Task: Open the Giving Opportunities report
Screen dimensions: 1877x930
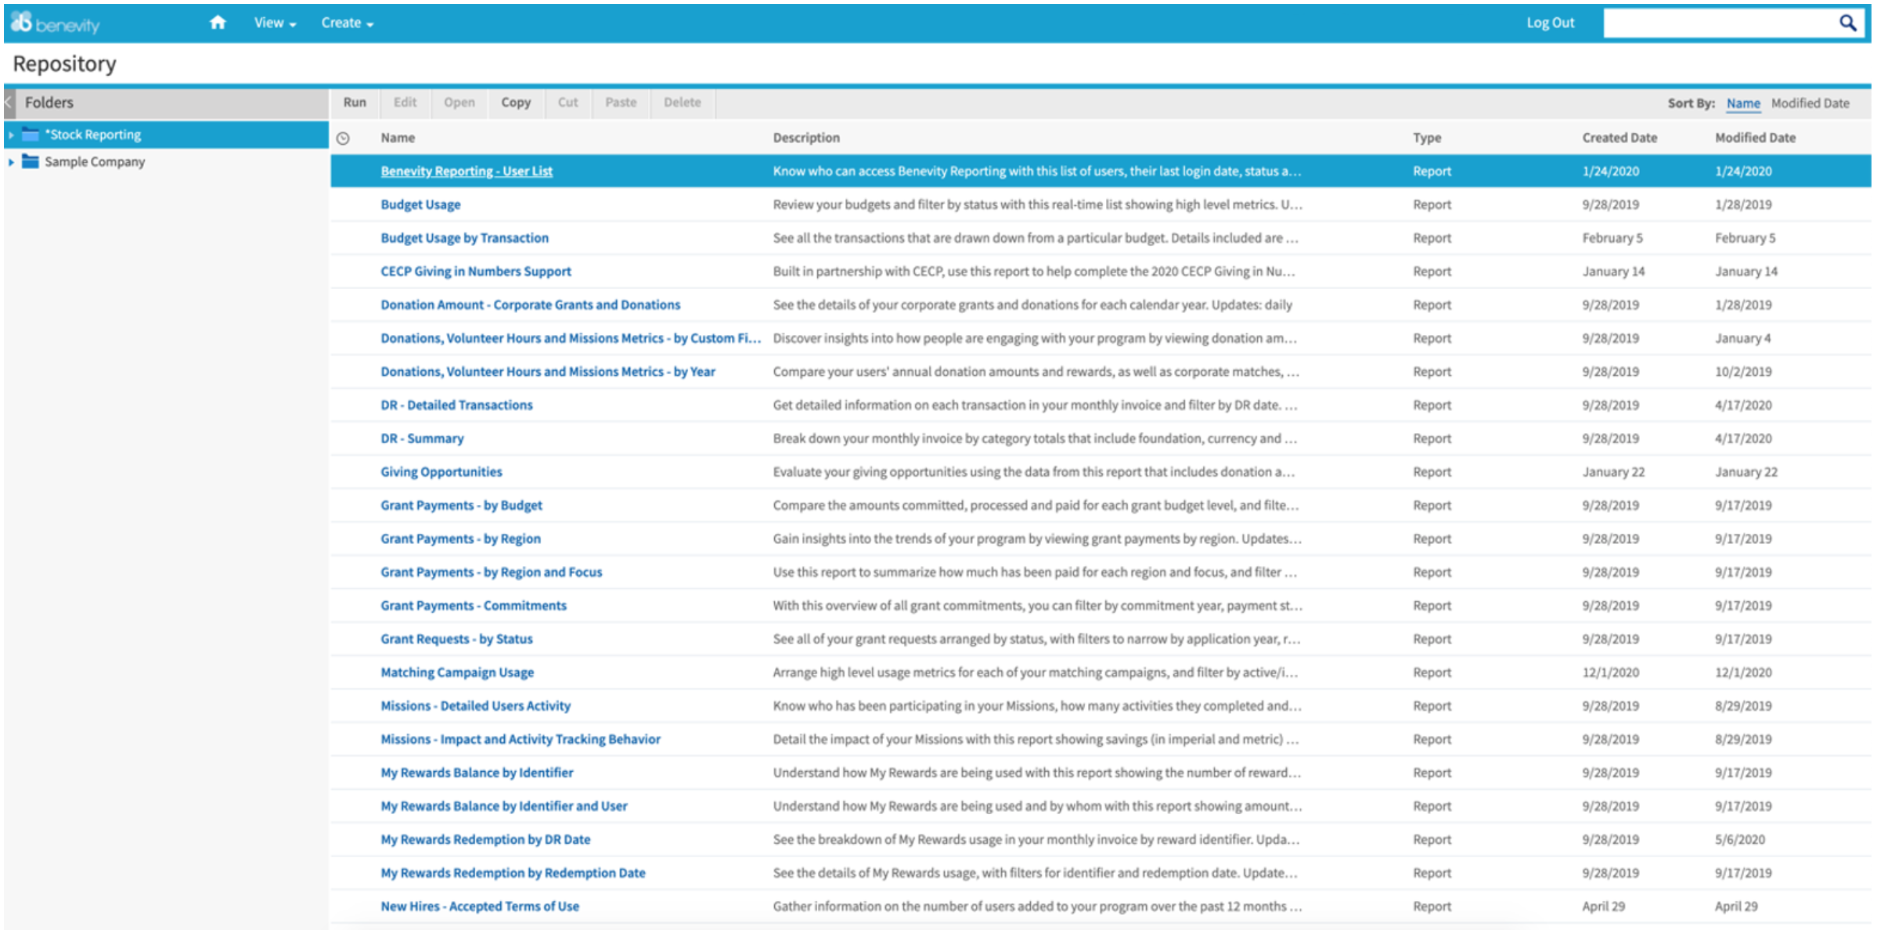Action: (x=441, y=471)
